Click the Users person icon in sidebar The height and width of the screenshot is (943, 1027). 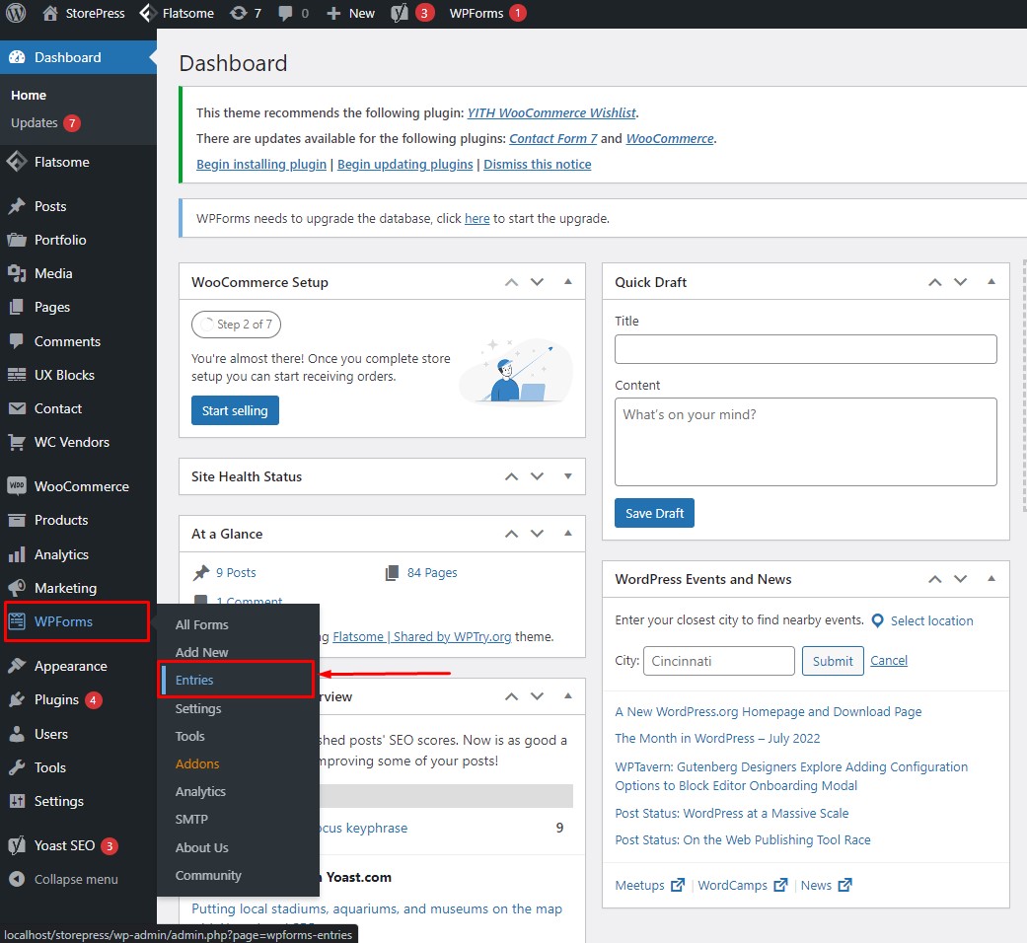(x=17, y=734)
